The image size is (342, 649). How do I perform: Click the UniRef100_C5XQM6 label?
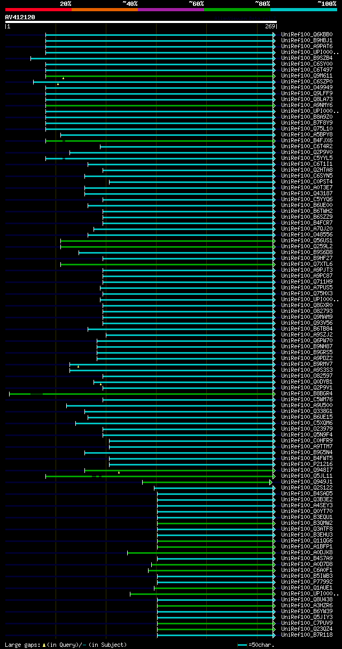tap(307, 423)
